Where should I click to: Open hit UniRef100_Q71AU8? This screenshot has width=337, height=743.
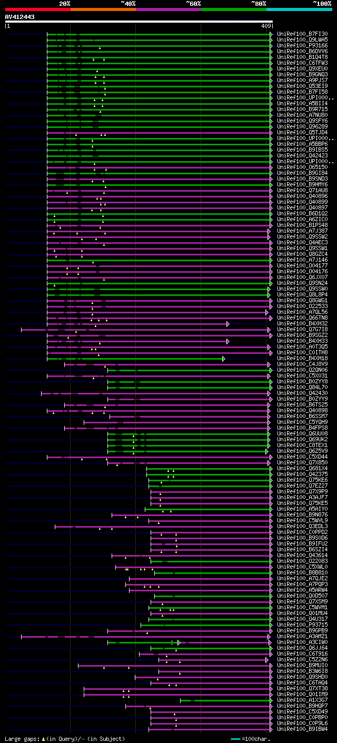click(x=302, y=190)
